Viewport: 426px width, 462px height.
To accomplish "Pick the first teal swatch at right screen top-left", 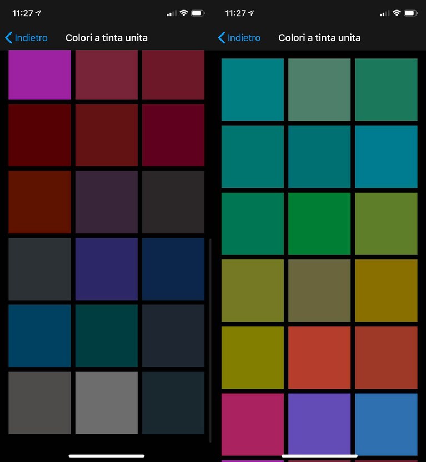I will [253, 90].
